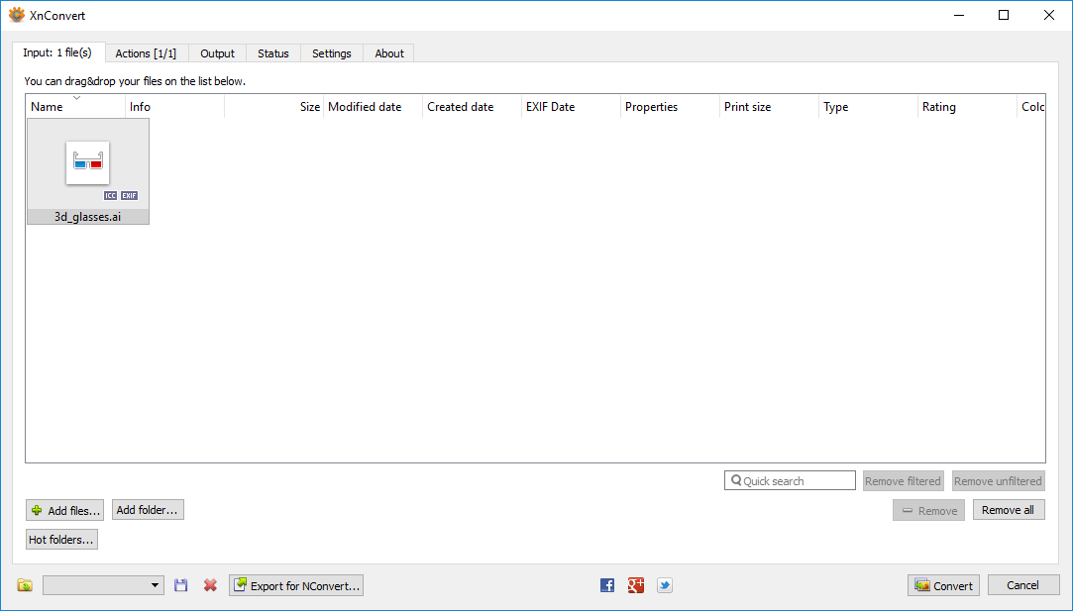Screen dimensions: 1073x611
Task: Select the Input: 1 file(s) tab
Action: click(x=58, y=52)
